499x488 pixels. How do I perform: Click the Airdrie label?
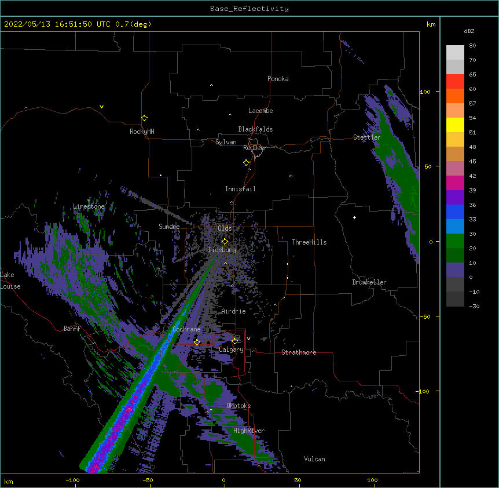234,311
